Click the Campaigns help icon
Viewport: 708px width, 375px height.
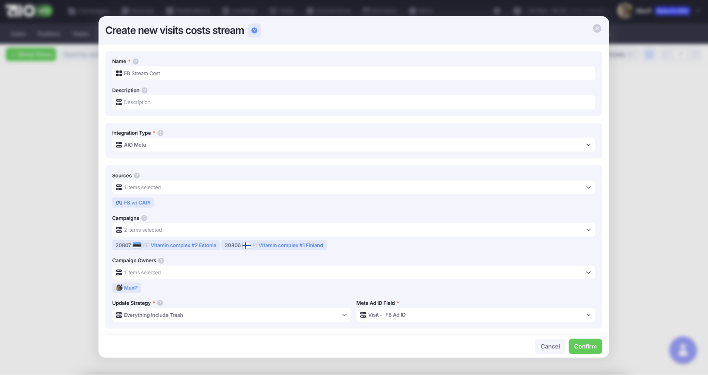coord(144,218)
